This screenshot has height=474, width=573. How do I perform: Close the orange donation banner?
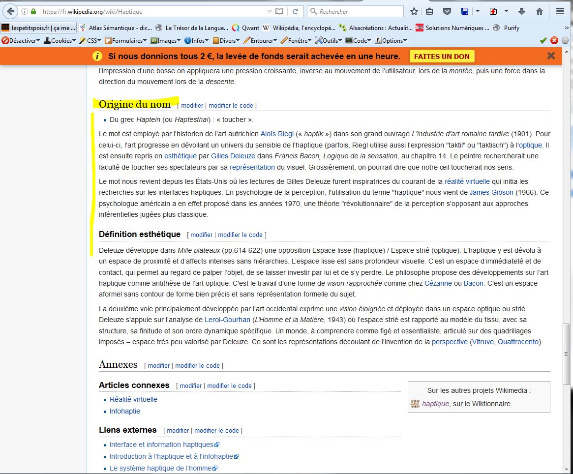(551, 56)
